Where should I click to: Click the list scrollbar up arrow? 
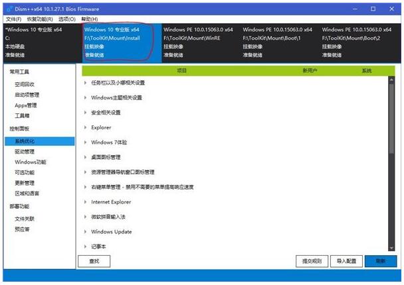point(391,80)
